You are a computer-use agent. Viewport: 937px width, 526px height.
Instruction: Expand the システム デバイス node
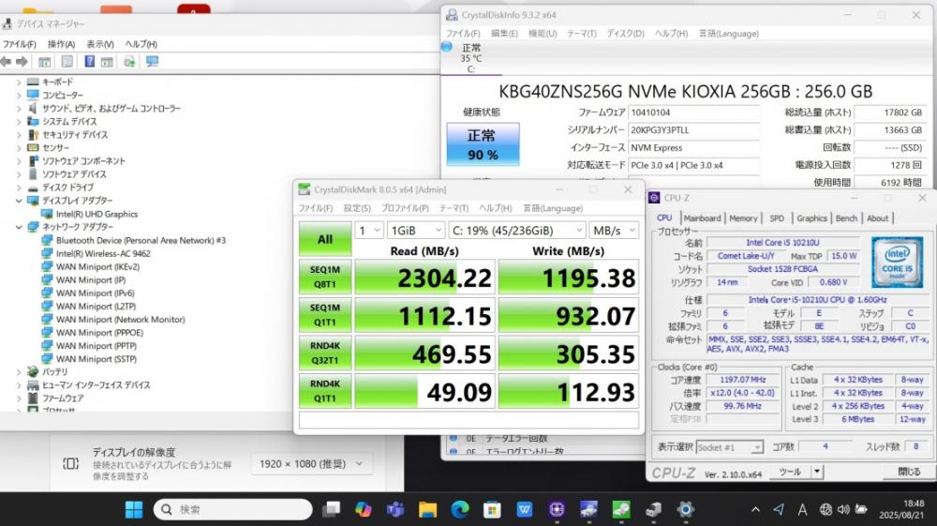tap(19, 121)
